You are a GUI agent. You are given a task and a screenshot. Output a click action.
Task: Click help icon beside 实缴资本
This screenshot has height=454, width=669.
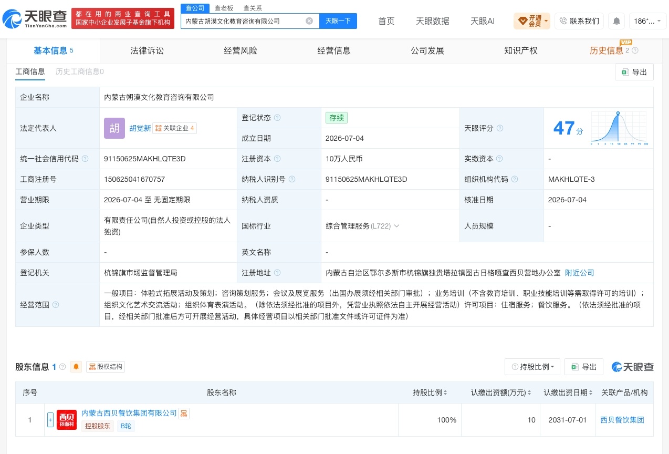499,159
